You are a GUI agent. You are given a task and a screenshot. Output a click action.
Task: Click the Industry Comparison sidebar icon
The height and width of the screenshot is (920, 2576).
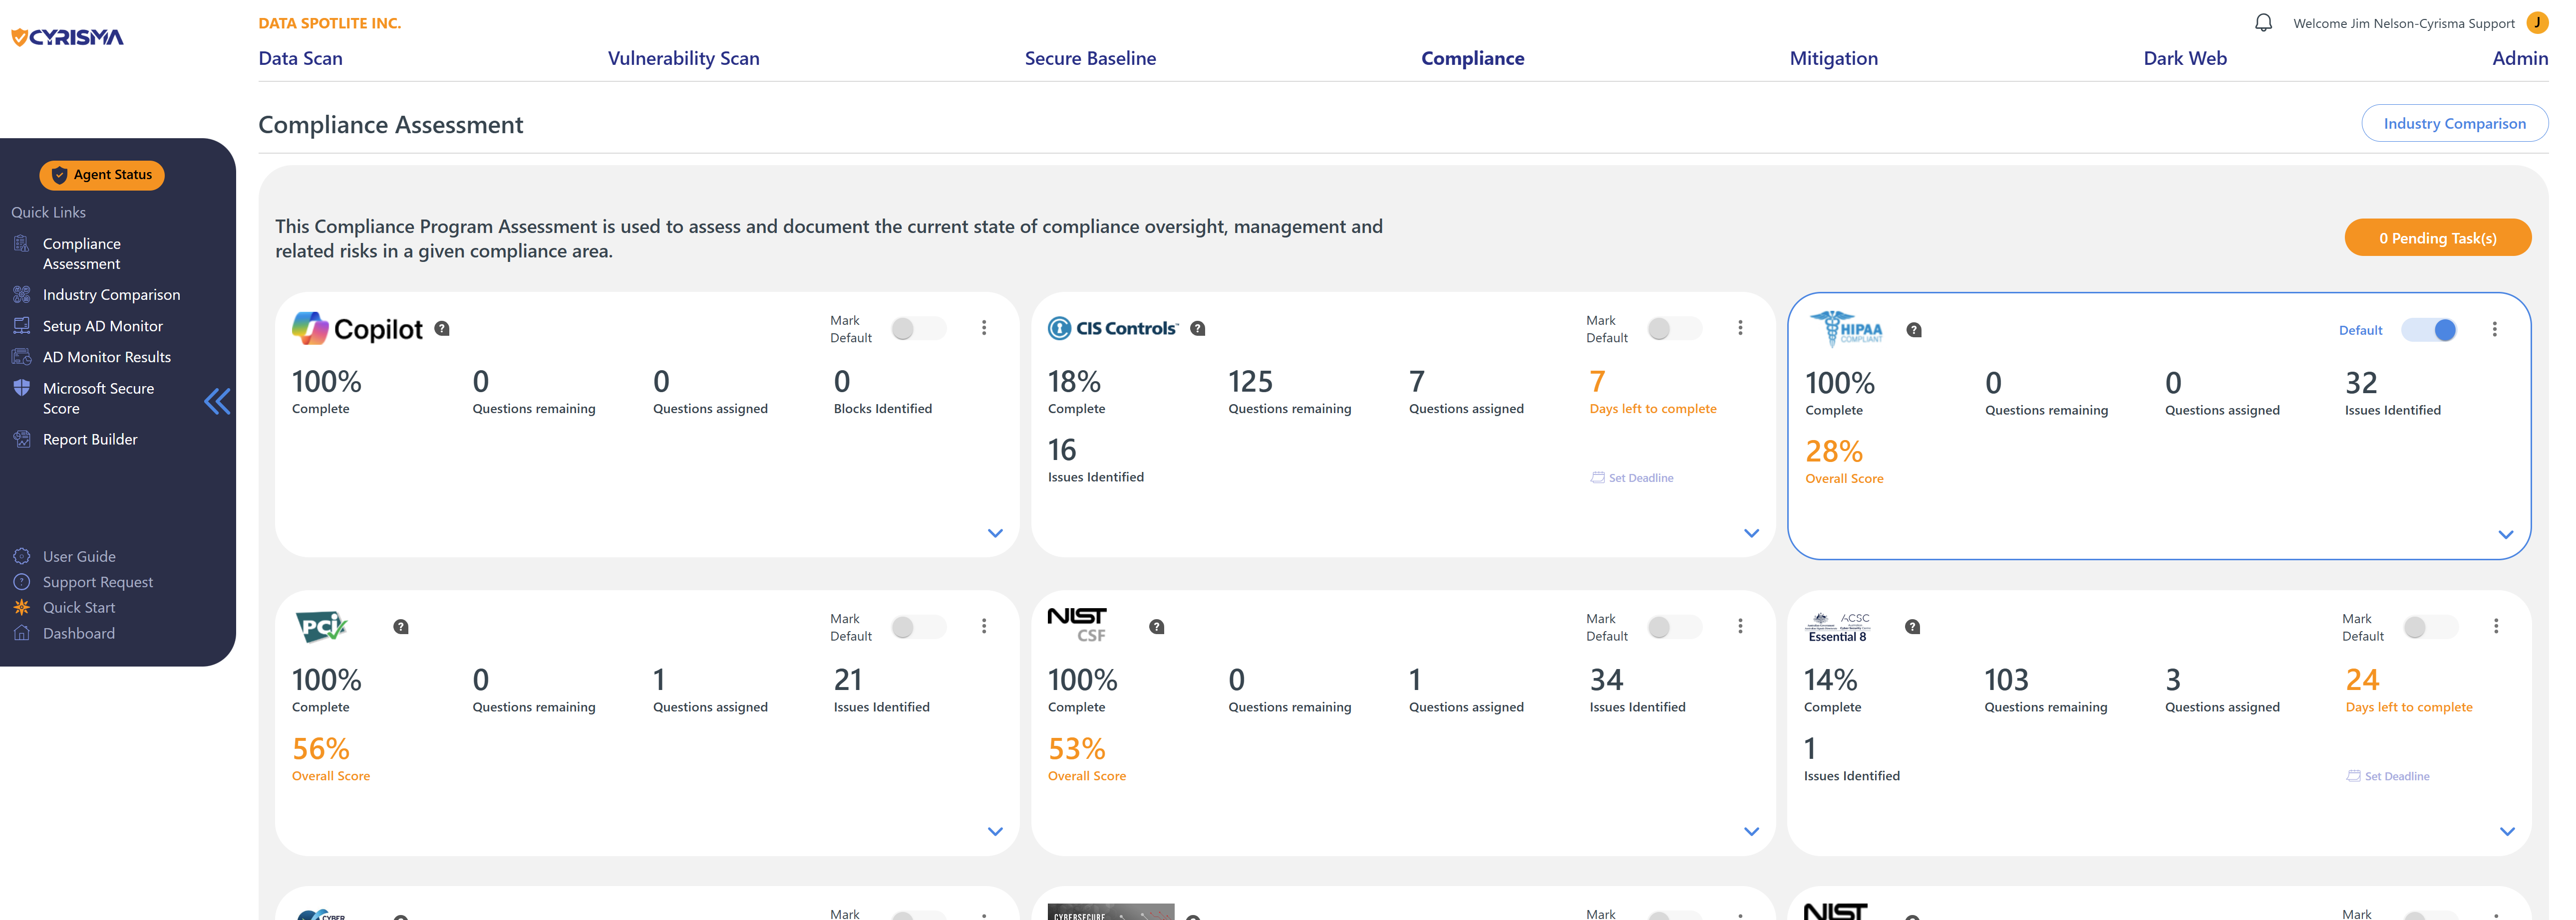pyautogui.click(x=21, y=295)
